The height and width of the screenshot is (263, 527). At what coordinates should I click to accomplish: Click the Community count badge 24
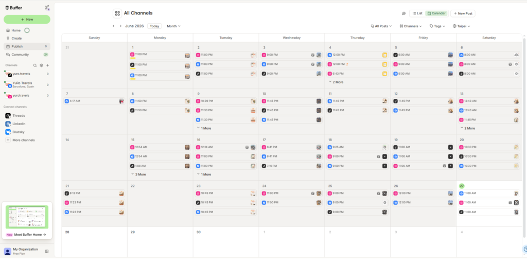pos(46,55)
